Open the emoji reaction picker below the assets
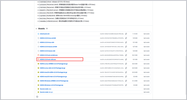This screenshot has width=187, height=100. [x=37, y=97]
